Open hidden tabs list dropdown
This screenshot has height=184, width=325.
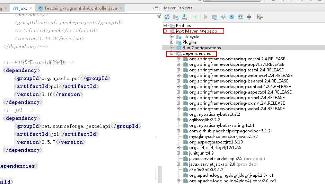pyautogui.click(x=156, y=8)
